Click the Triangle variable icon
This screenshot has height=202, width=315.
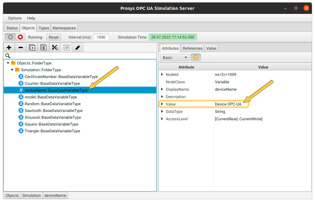21,131
